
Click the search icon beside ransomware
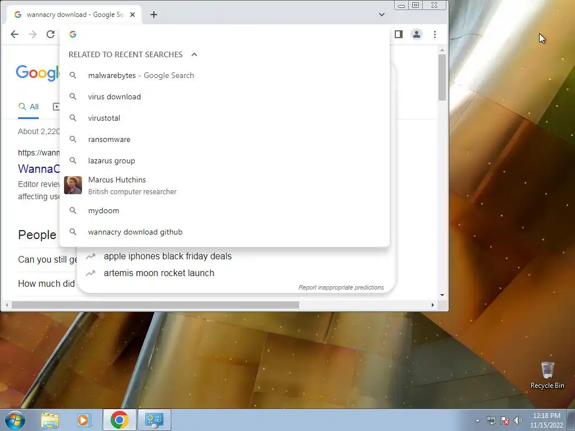coord(73,139)
